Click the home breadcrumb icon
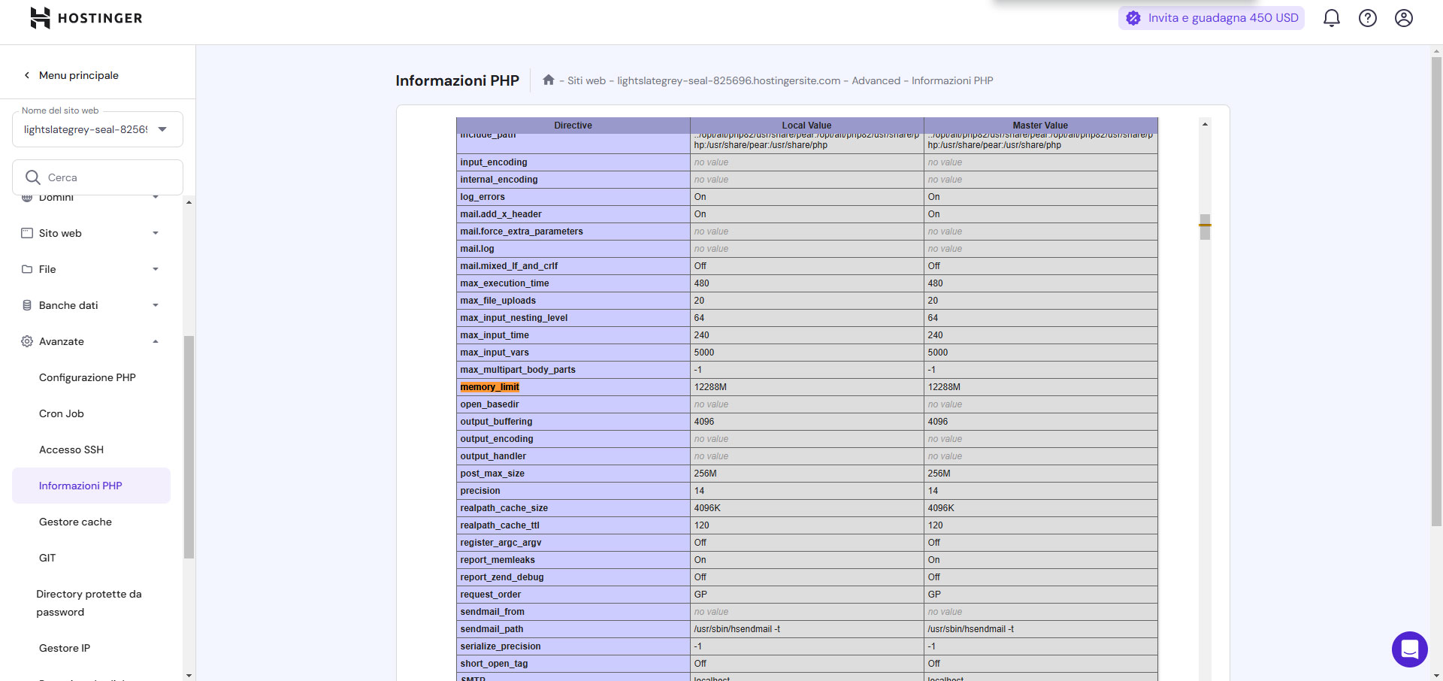Image resolution: width=1443 pixels, height=681 pixels. click(549, 80)
